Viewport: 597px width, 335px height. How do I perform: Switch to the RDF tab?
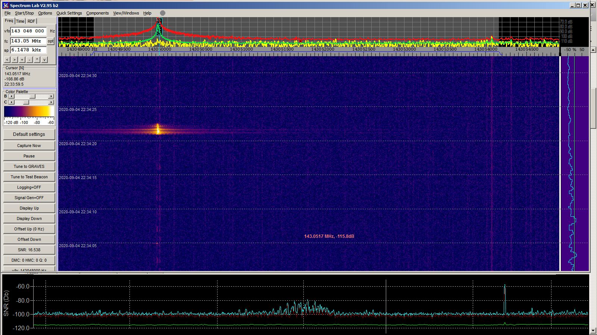[31, 21]
